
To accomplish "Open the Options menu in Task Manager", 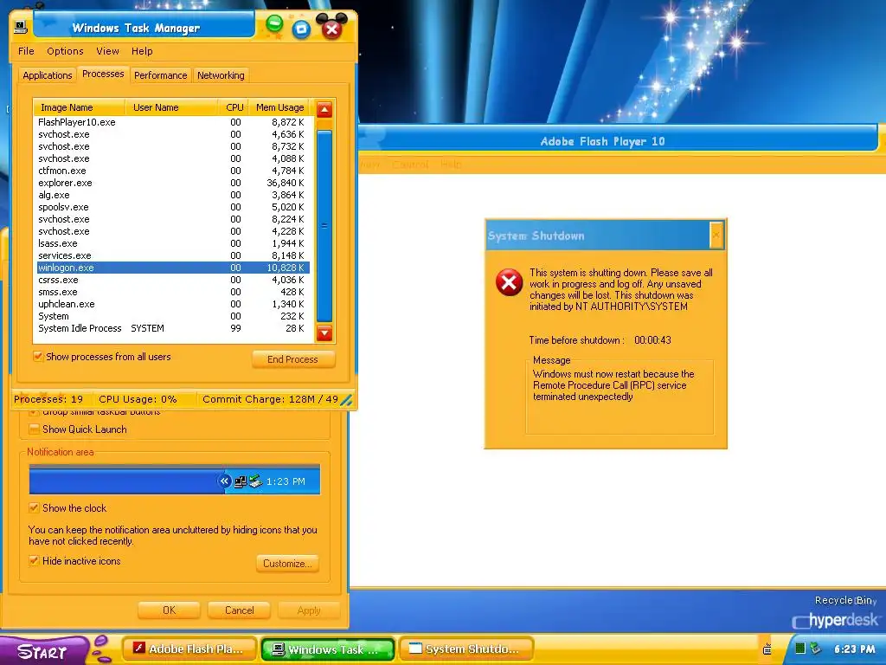I will (x=65, y=51).
